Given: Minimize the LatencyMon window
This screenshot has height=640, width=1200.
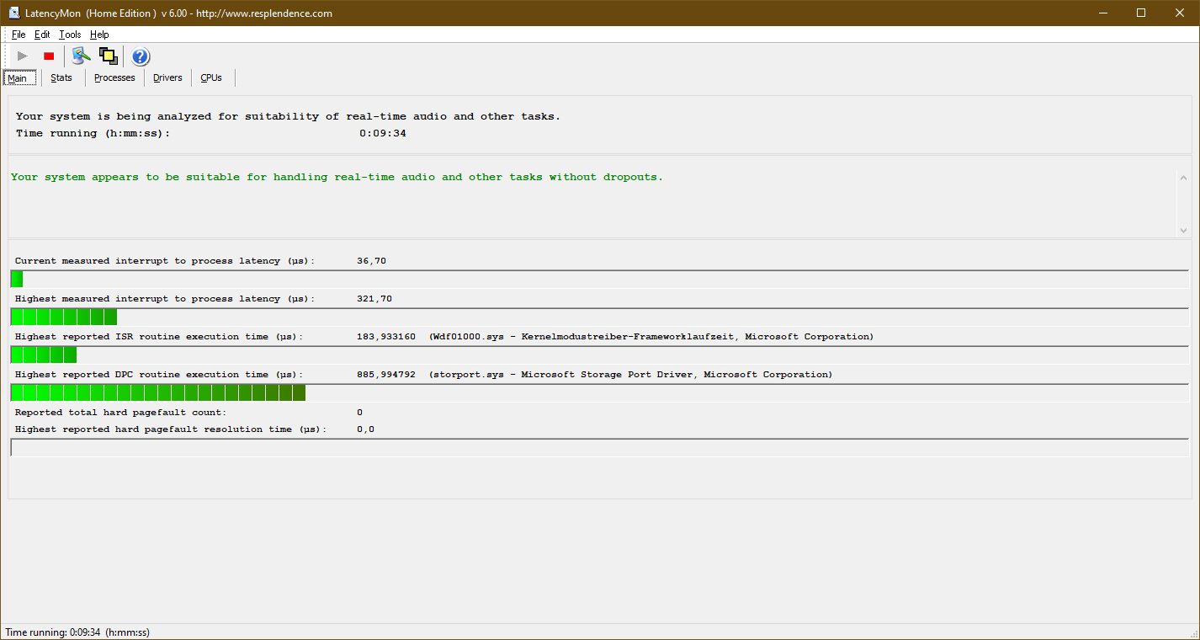Looking at the screenshot, I should point(1102,13).
